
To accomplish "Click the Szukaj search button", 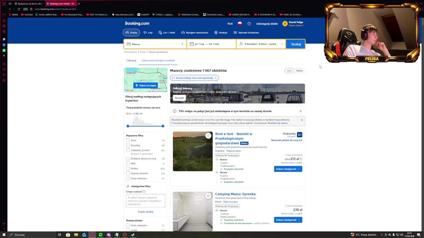I will pos(296,44).
